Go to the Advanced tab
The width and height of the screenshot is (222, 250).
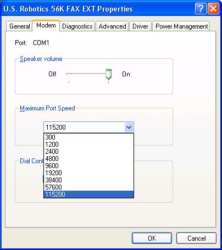[112, 26]
